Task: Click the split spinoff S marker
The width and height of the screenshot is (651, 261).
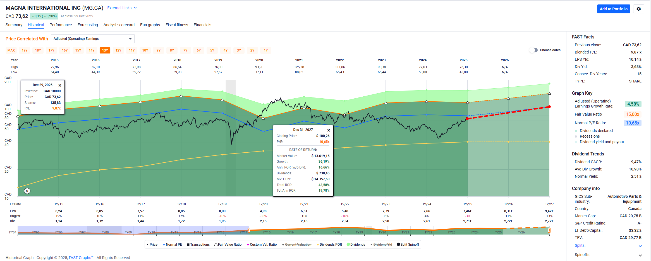Action: [x=27, y=191]
